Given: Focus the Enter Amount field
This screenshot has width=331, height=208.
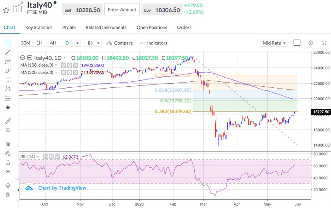Looking at the screenshot, I should [x=122, y=9].
